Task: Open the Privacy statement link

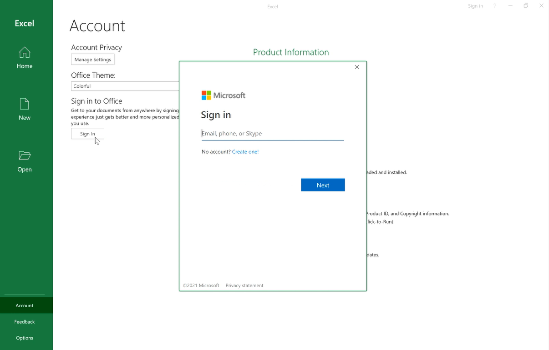Action: 244,285
